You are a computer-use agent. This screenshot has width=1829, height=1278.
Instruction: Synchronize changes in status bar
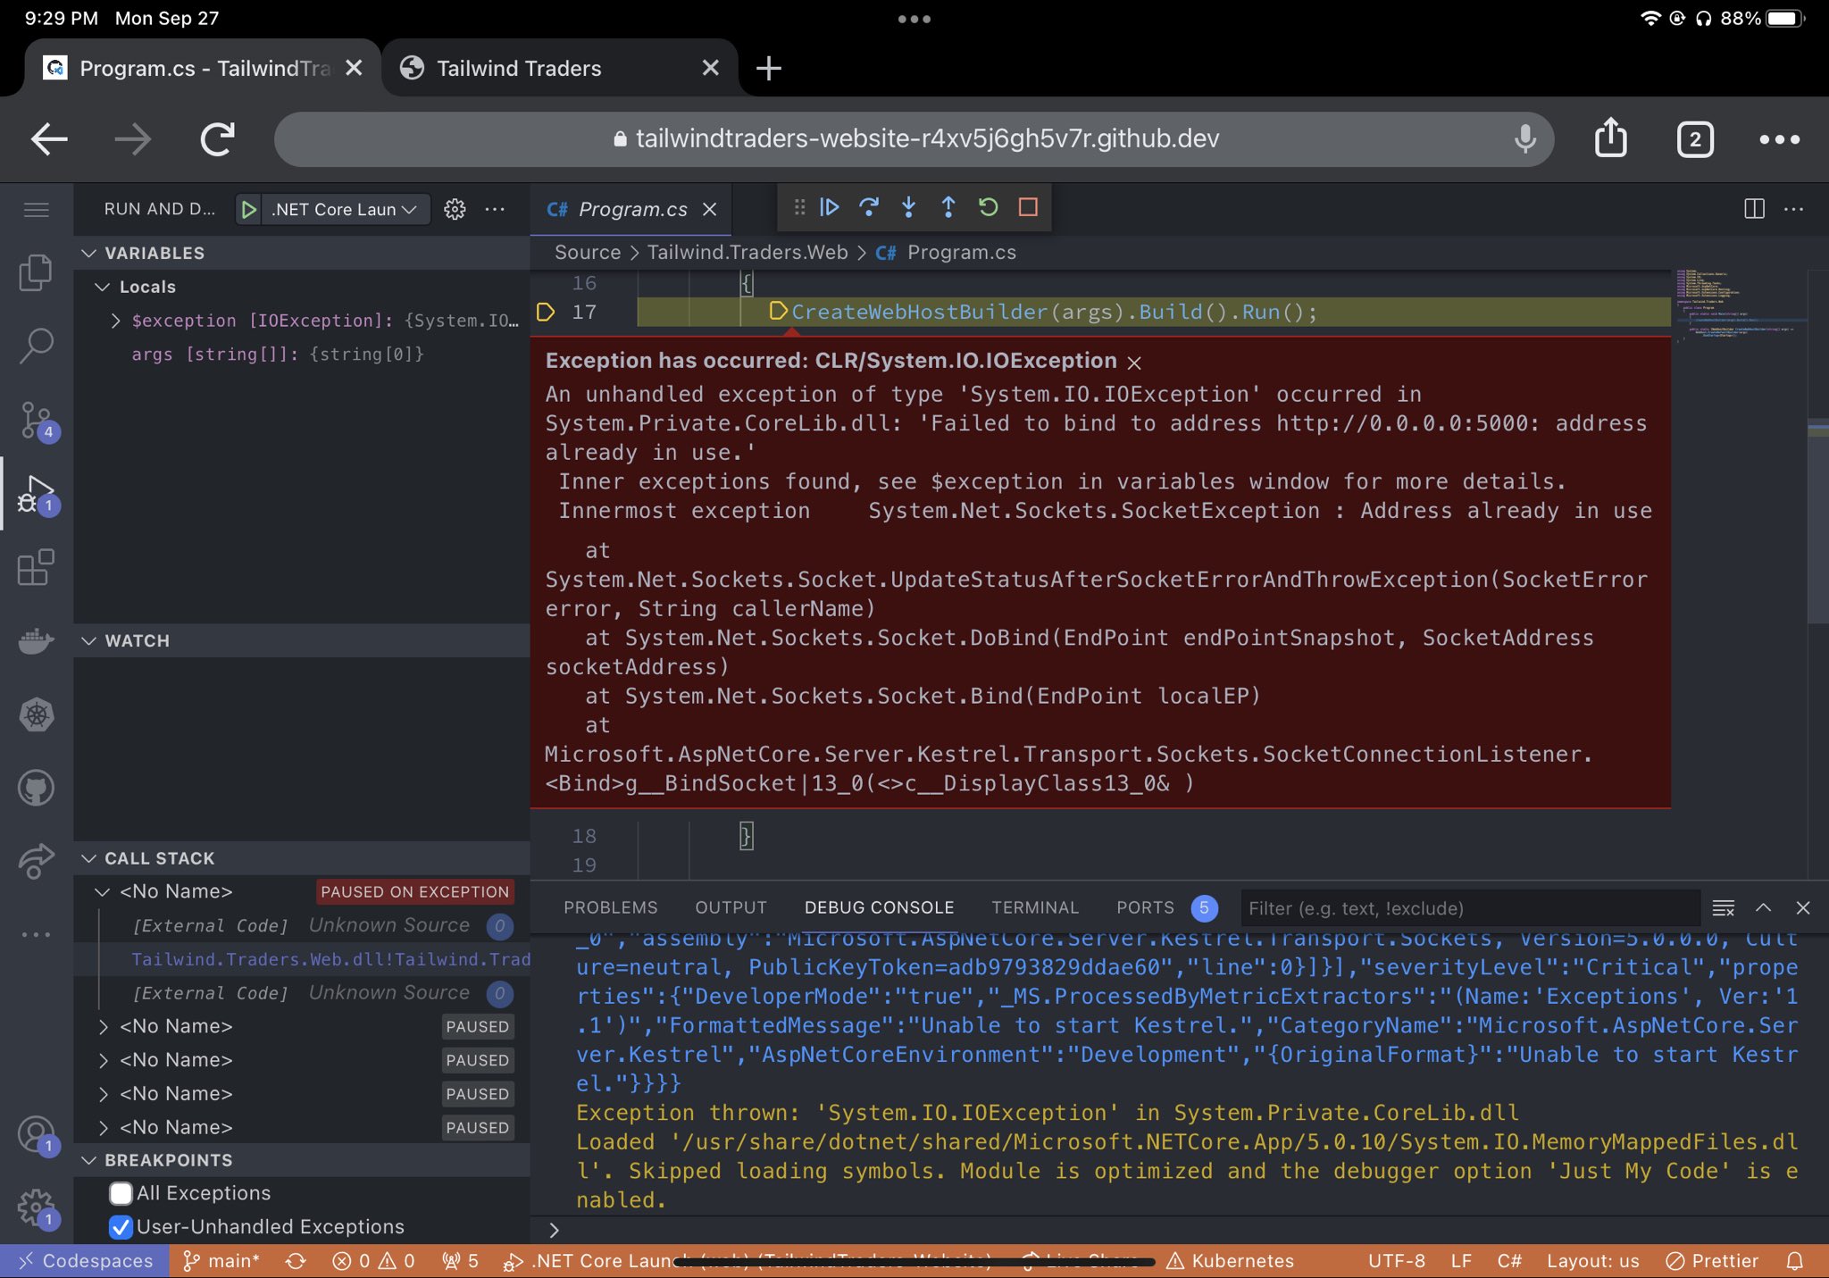(296, 1261)
